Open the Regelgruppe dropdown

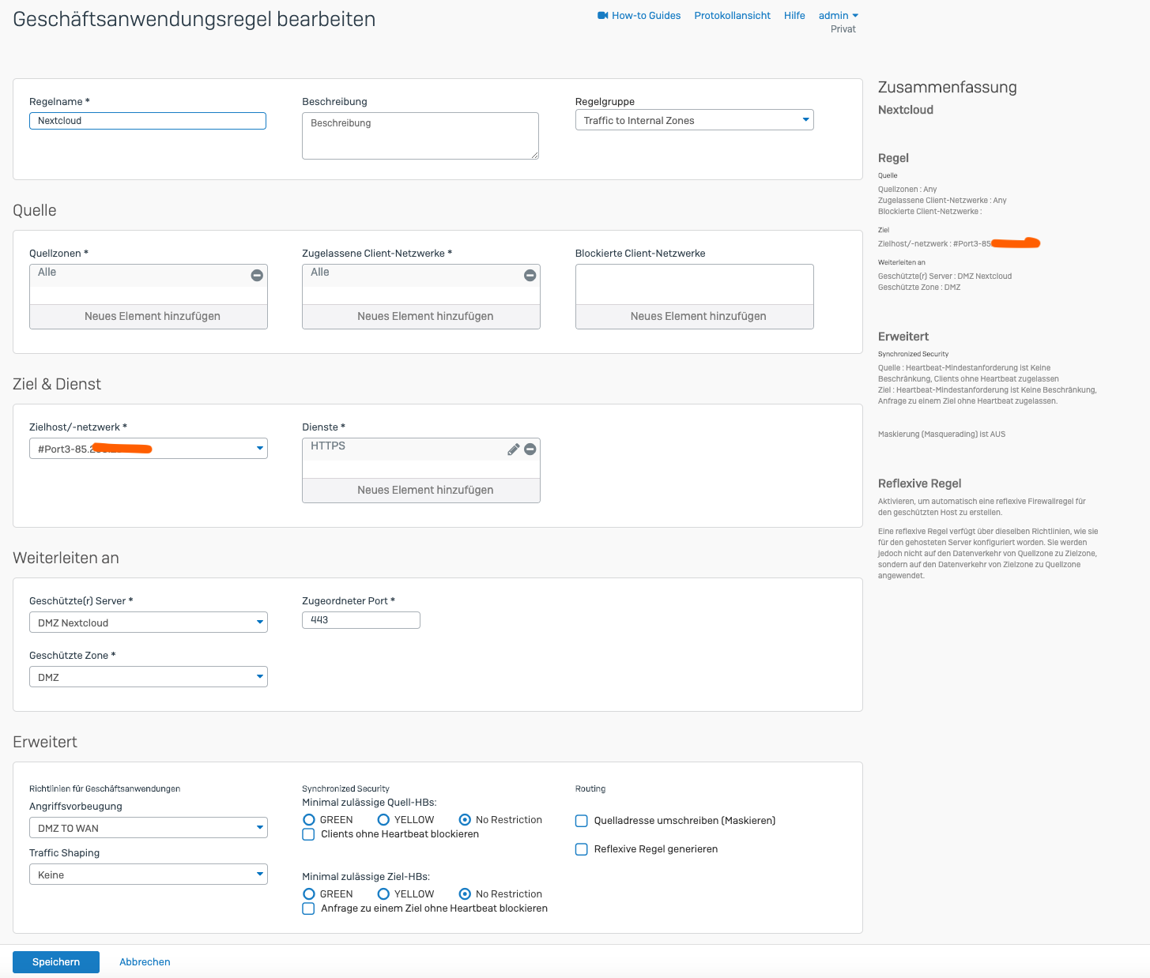coord(694,120)
